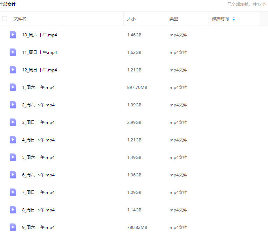Click video icon for 3_周日 上午.mp4

[13, 122]
